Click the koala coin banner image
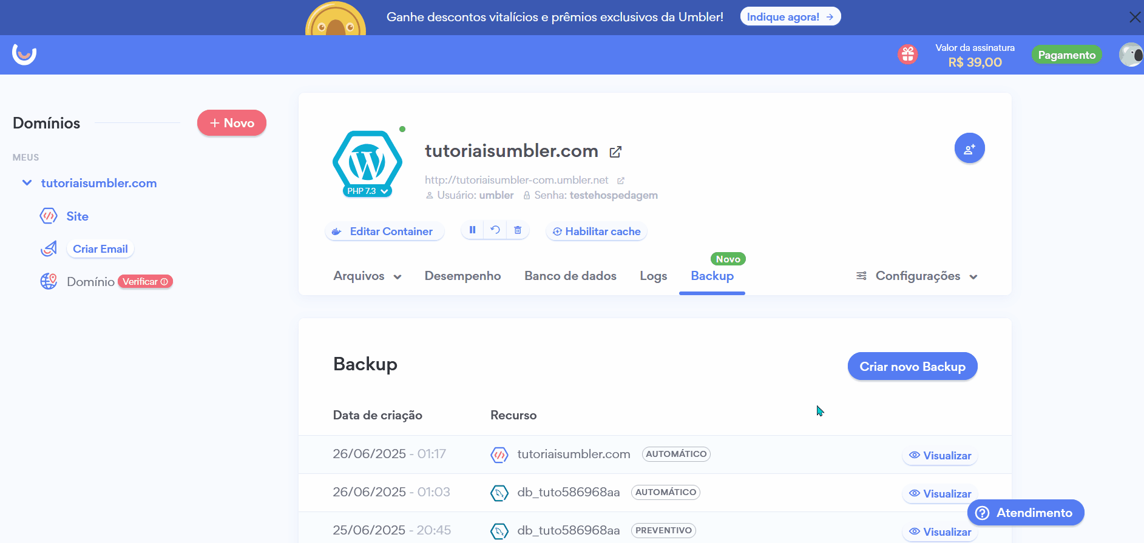Viewport: 1144px width, 543px height. pos(336,18)
